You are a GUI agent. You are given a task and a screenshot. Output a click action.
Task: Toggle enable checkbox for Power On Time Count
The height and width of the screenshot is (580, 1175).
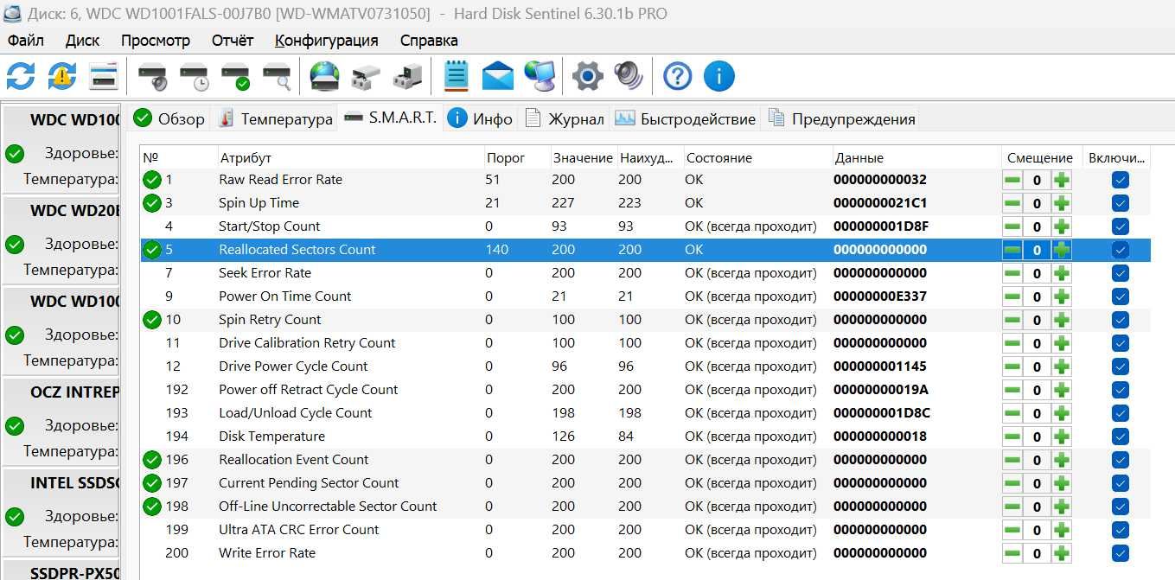(x=1121, y=296)
